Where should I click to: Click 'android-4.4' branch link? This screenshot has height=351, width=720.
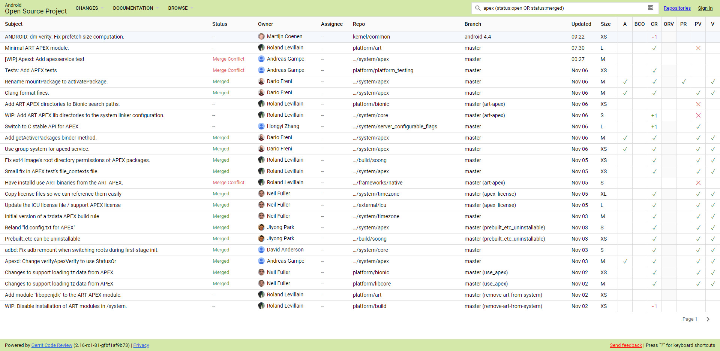pos(478,37)
